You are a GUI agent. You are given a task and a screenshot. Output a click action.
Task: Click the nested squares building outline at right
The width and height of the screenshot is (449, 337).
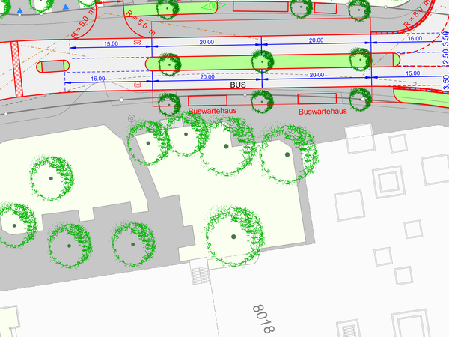coord(388,180)
